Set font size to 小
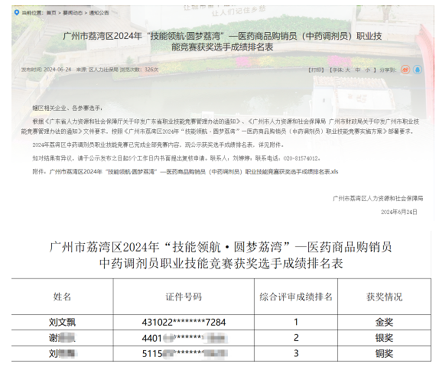The image size is (439, 370). click(368, 70)
